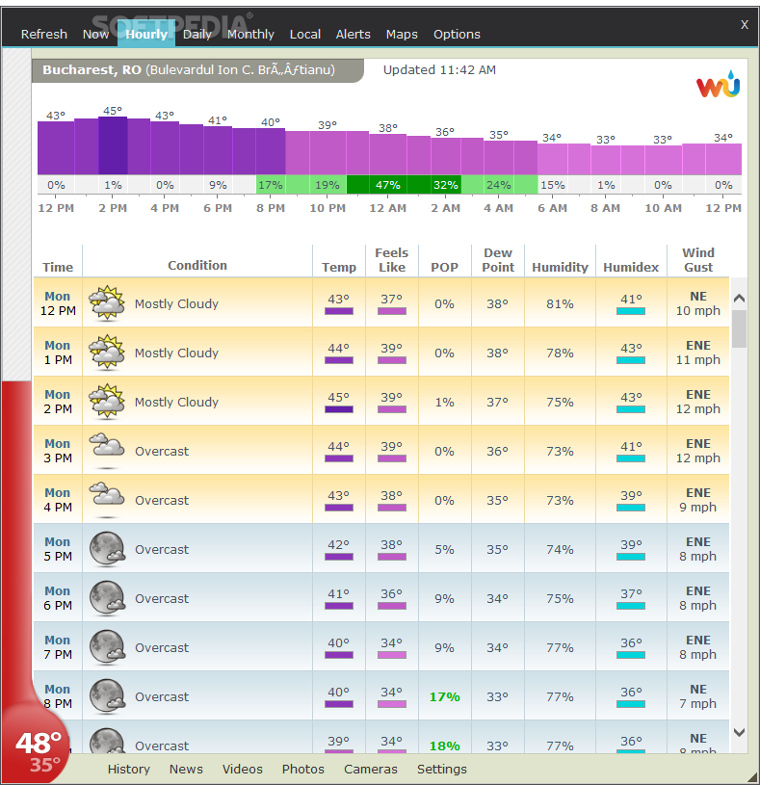The height and width of the screenshot is (785, 760).
Task: Click the Feels Like column header
Action: [x=391, y=260]
